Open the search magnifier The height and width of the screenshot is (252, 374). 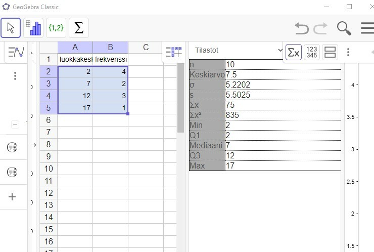344,28
